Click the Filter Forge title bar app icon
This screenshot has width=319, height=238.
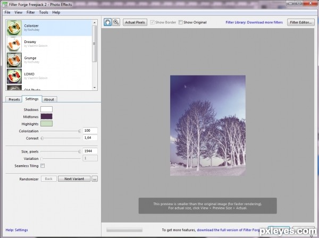pyautogui.click(x=5, y=4)
